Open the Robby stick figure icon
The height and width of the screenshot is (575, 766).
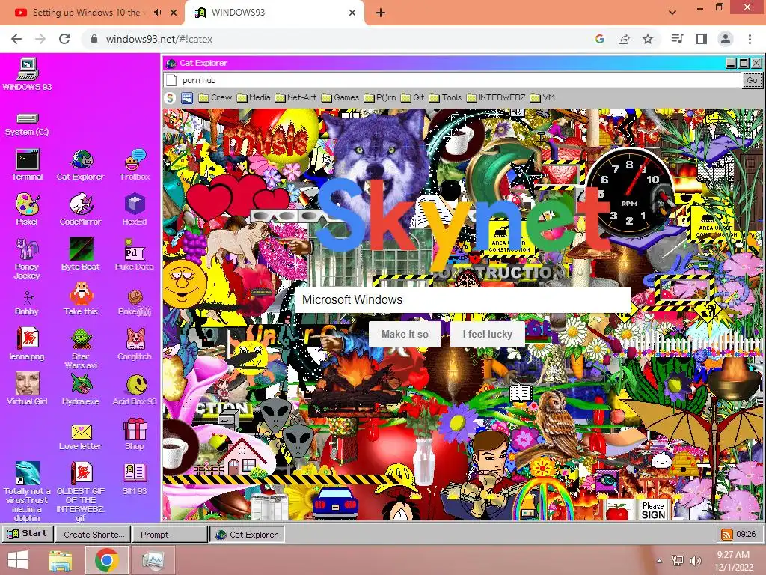[28, 303]
